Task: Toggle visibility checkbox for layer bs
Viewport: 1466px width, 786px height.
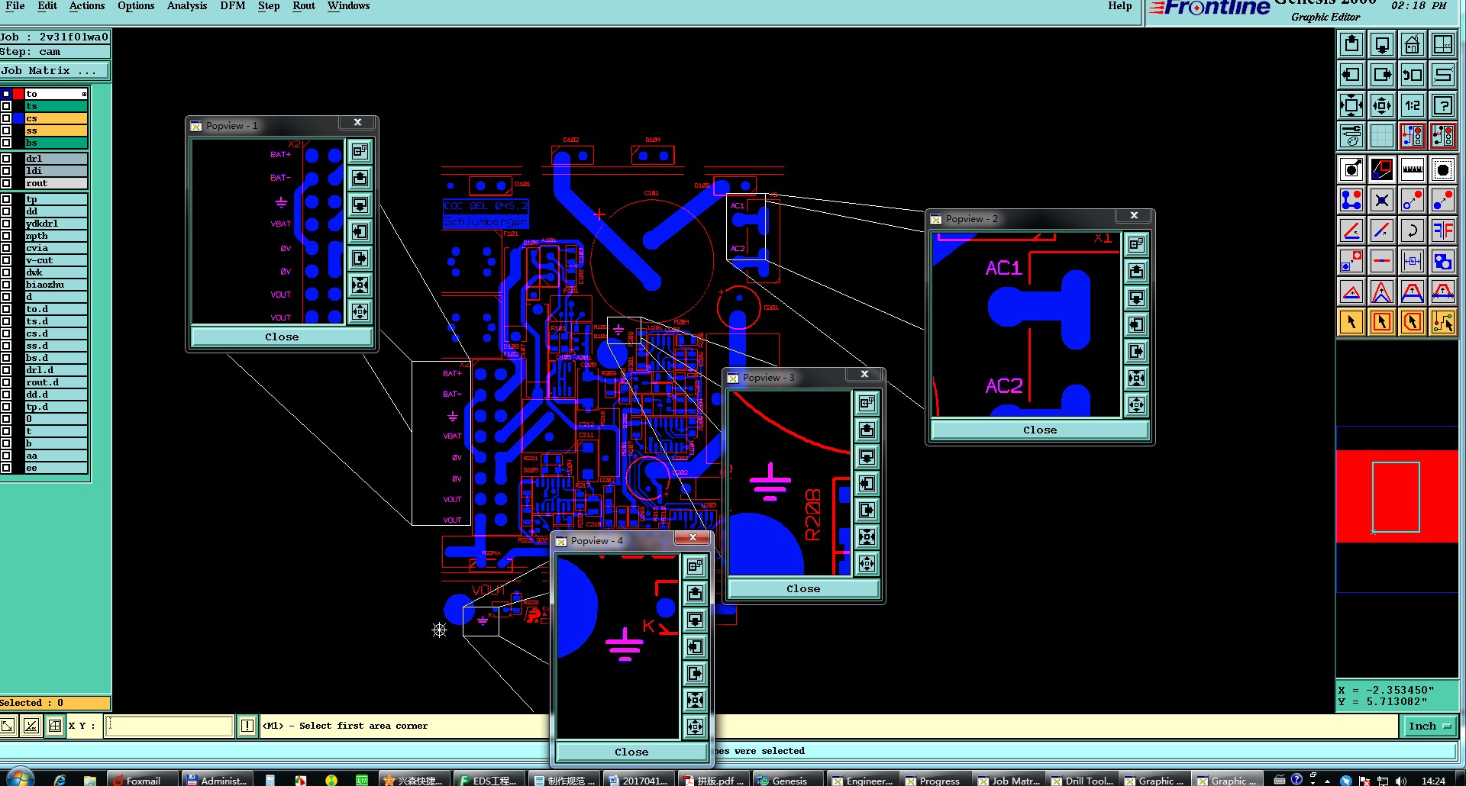Action: coord(6,143)
